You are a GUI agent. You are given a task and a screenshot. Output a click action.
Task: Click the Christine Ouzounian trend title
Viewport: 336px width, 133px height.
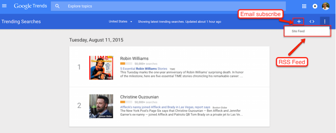pos(139,97)
